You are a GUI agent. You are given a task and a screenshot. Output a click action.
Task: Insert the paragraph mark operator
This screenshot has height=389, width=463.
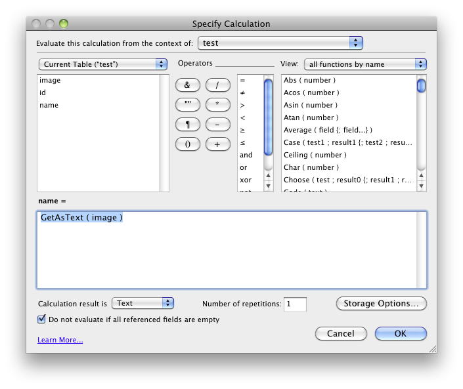(188, 124)
